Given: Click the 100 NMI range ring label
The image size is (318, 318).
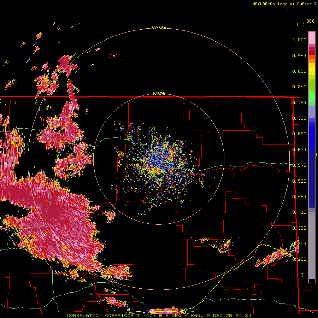Looking at the screenshot, I should pyautogui.click(x=159, y=28).
